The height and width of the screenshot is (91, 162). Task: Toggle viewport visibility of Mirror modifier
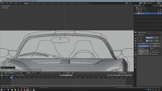(149, 38)
